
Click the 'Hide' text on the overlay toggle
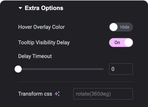point(125,27)
